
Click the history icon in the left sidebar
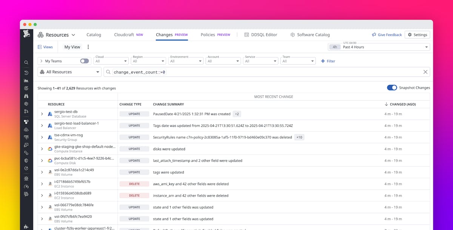pyautogui.click(x=26, y=73)
